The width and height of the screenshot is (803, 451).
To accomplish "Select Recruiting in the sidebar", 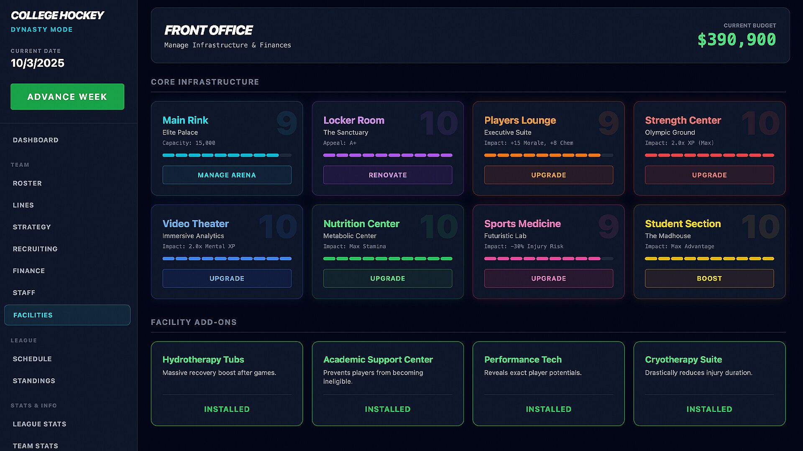I will point(35,249).
